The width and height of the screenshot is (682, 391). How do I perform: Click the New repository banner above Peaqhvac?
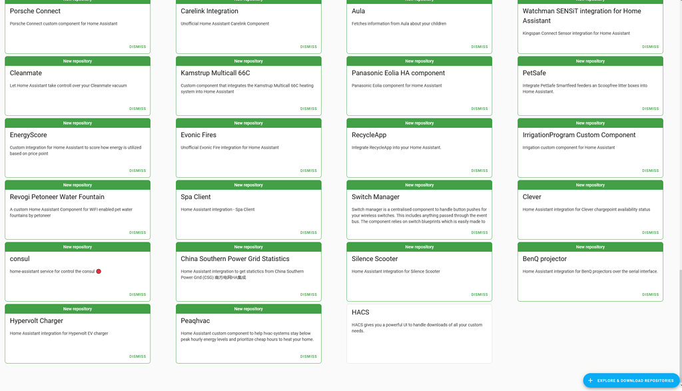[x=248, y=309]
